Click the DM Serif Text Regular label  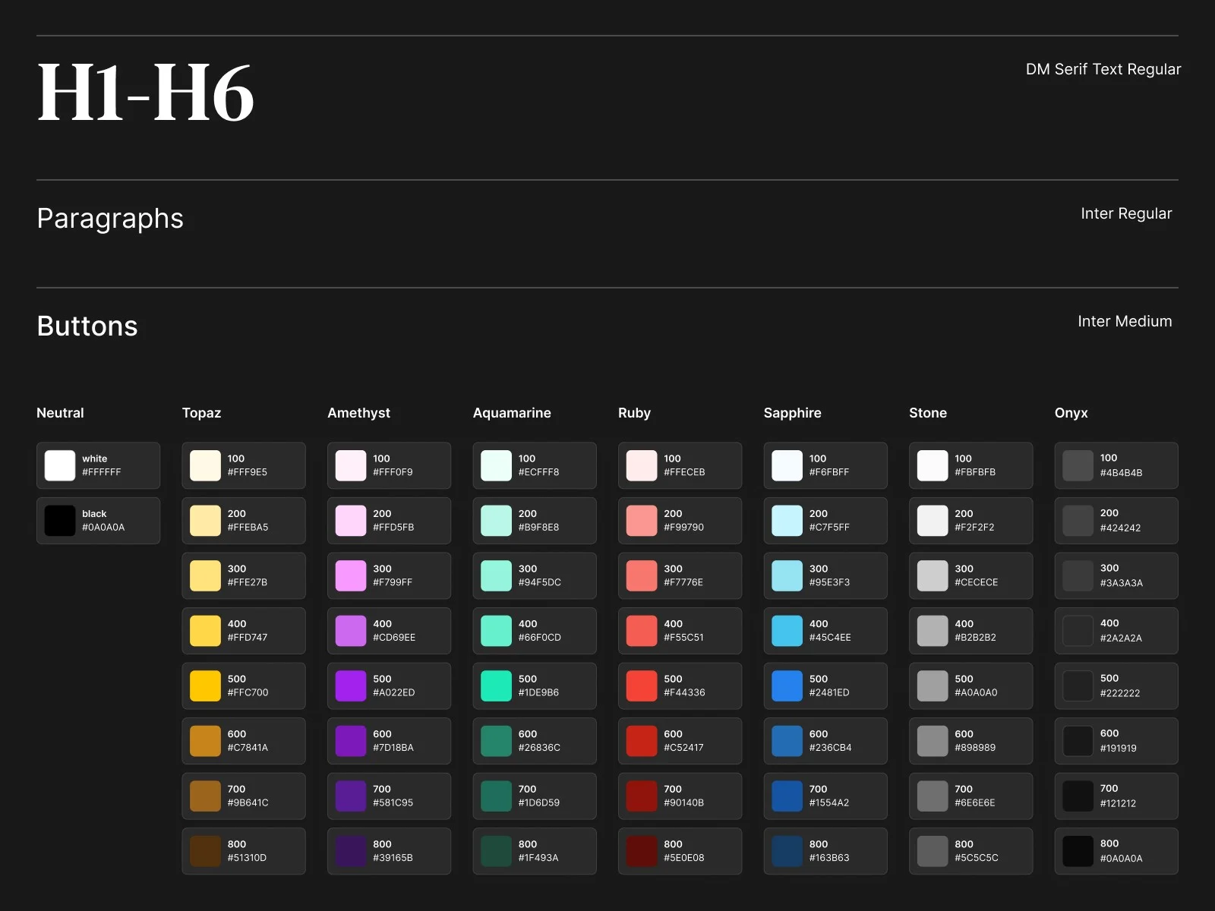(x=1103, y=69)
